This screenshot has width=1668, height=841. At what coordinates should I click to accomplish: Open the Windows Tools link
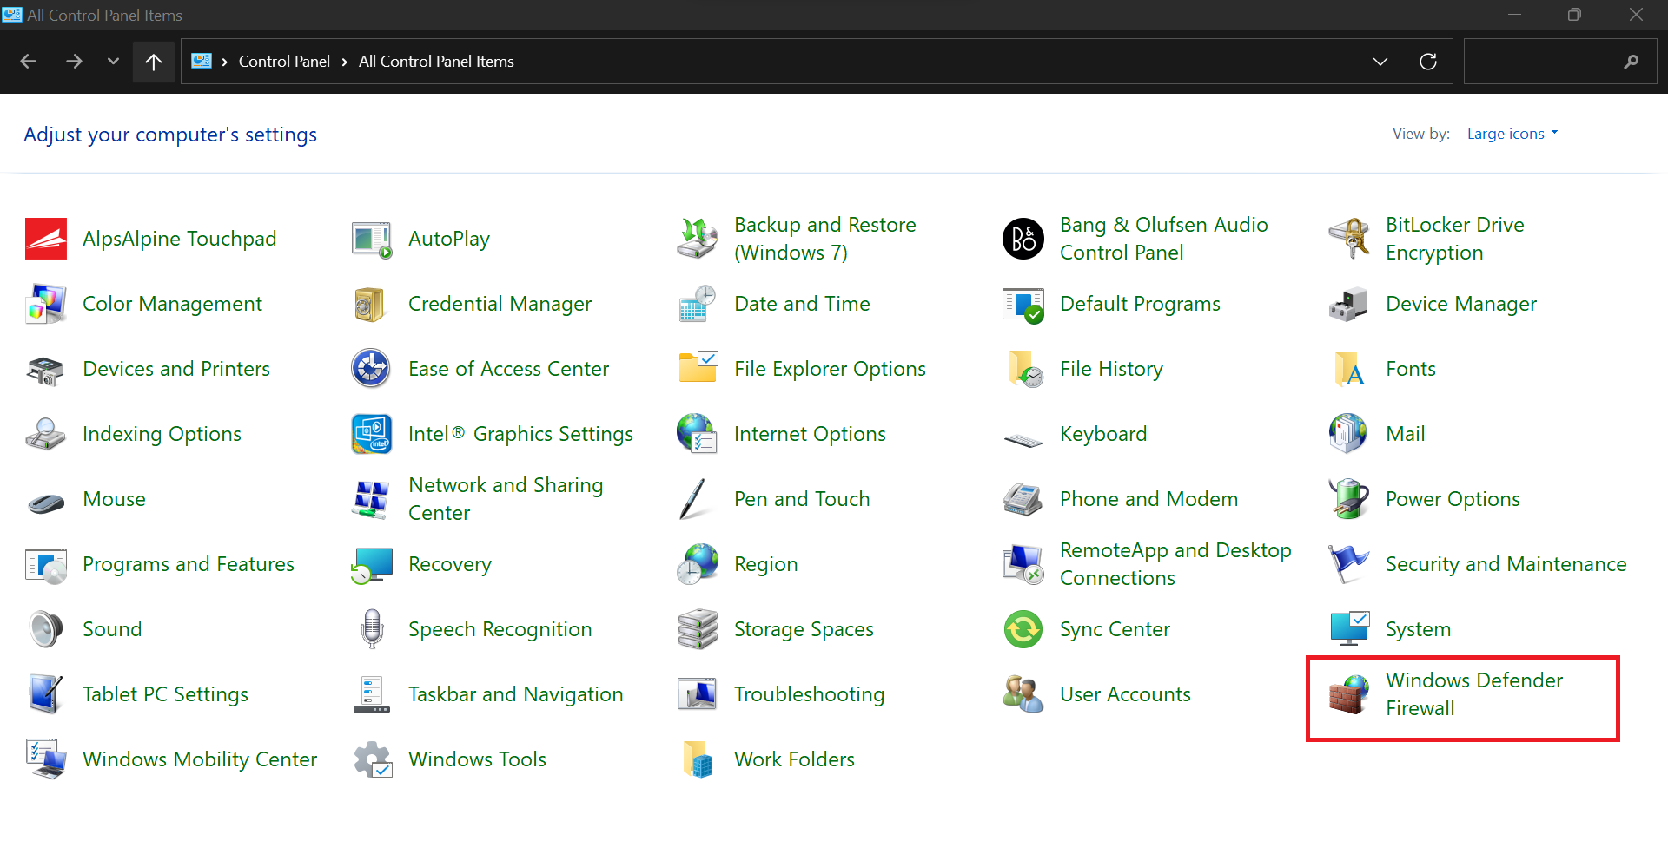(x=477, y=759)
